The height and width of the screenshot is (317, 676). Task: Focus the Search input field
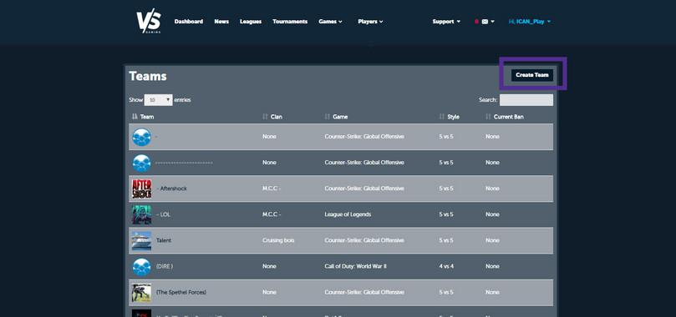point(526,100)
